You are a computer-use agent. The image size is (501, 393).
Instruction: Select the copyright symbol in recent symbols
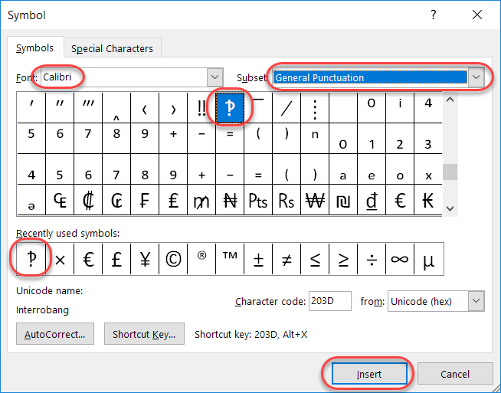pyautogui.click(x=173, y=260)
